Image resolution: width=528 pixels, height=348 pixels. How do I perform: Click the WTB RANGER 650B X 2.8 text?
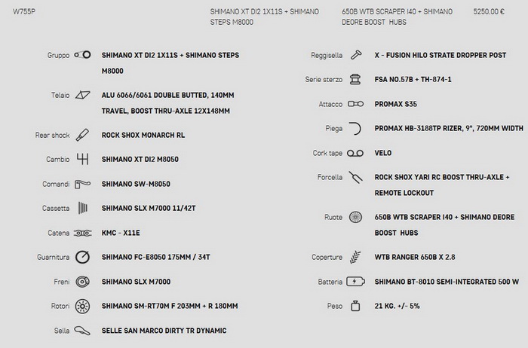(x=415, y=257)
